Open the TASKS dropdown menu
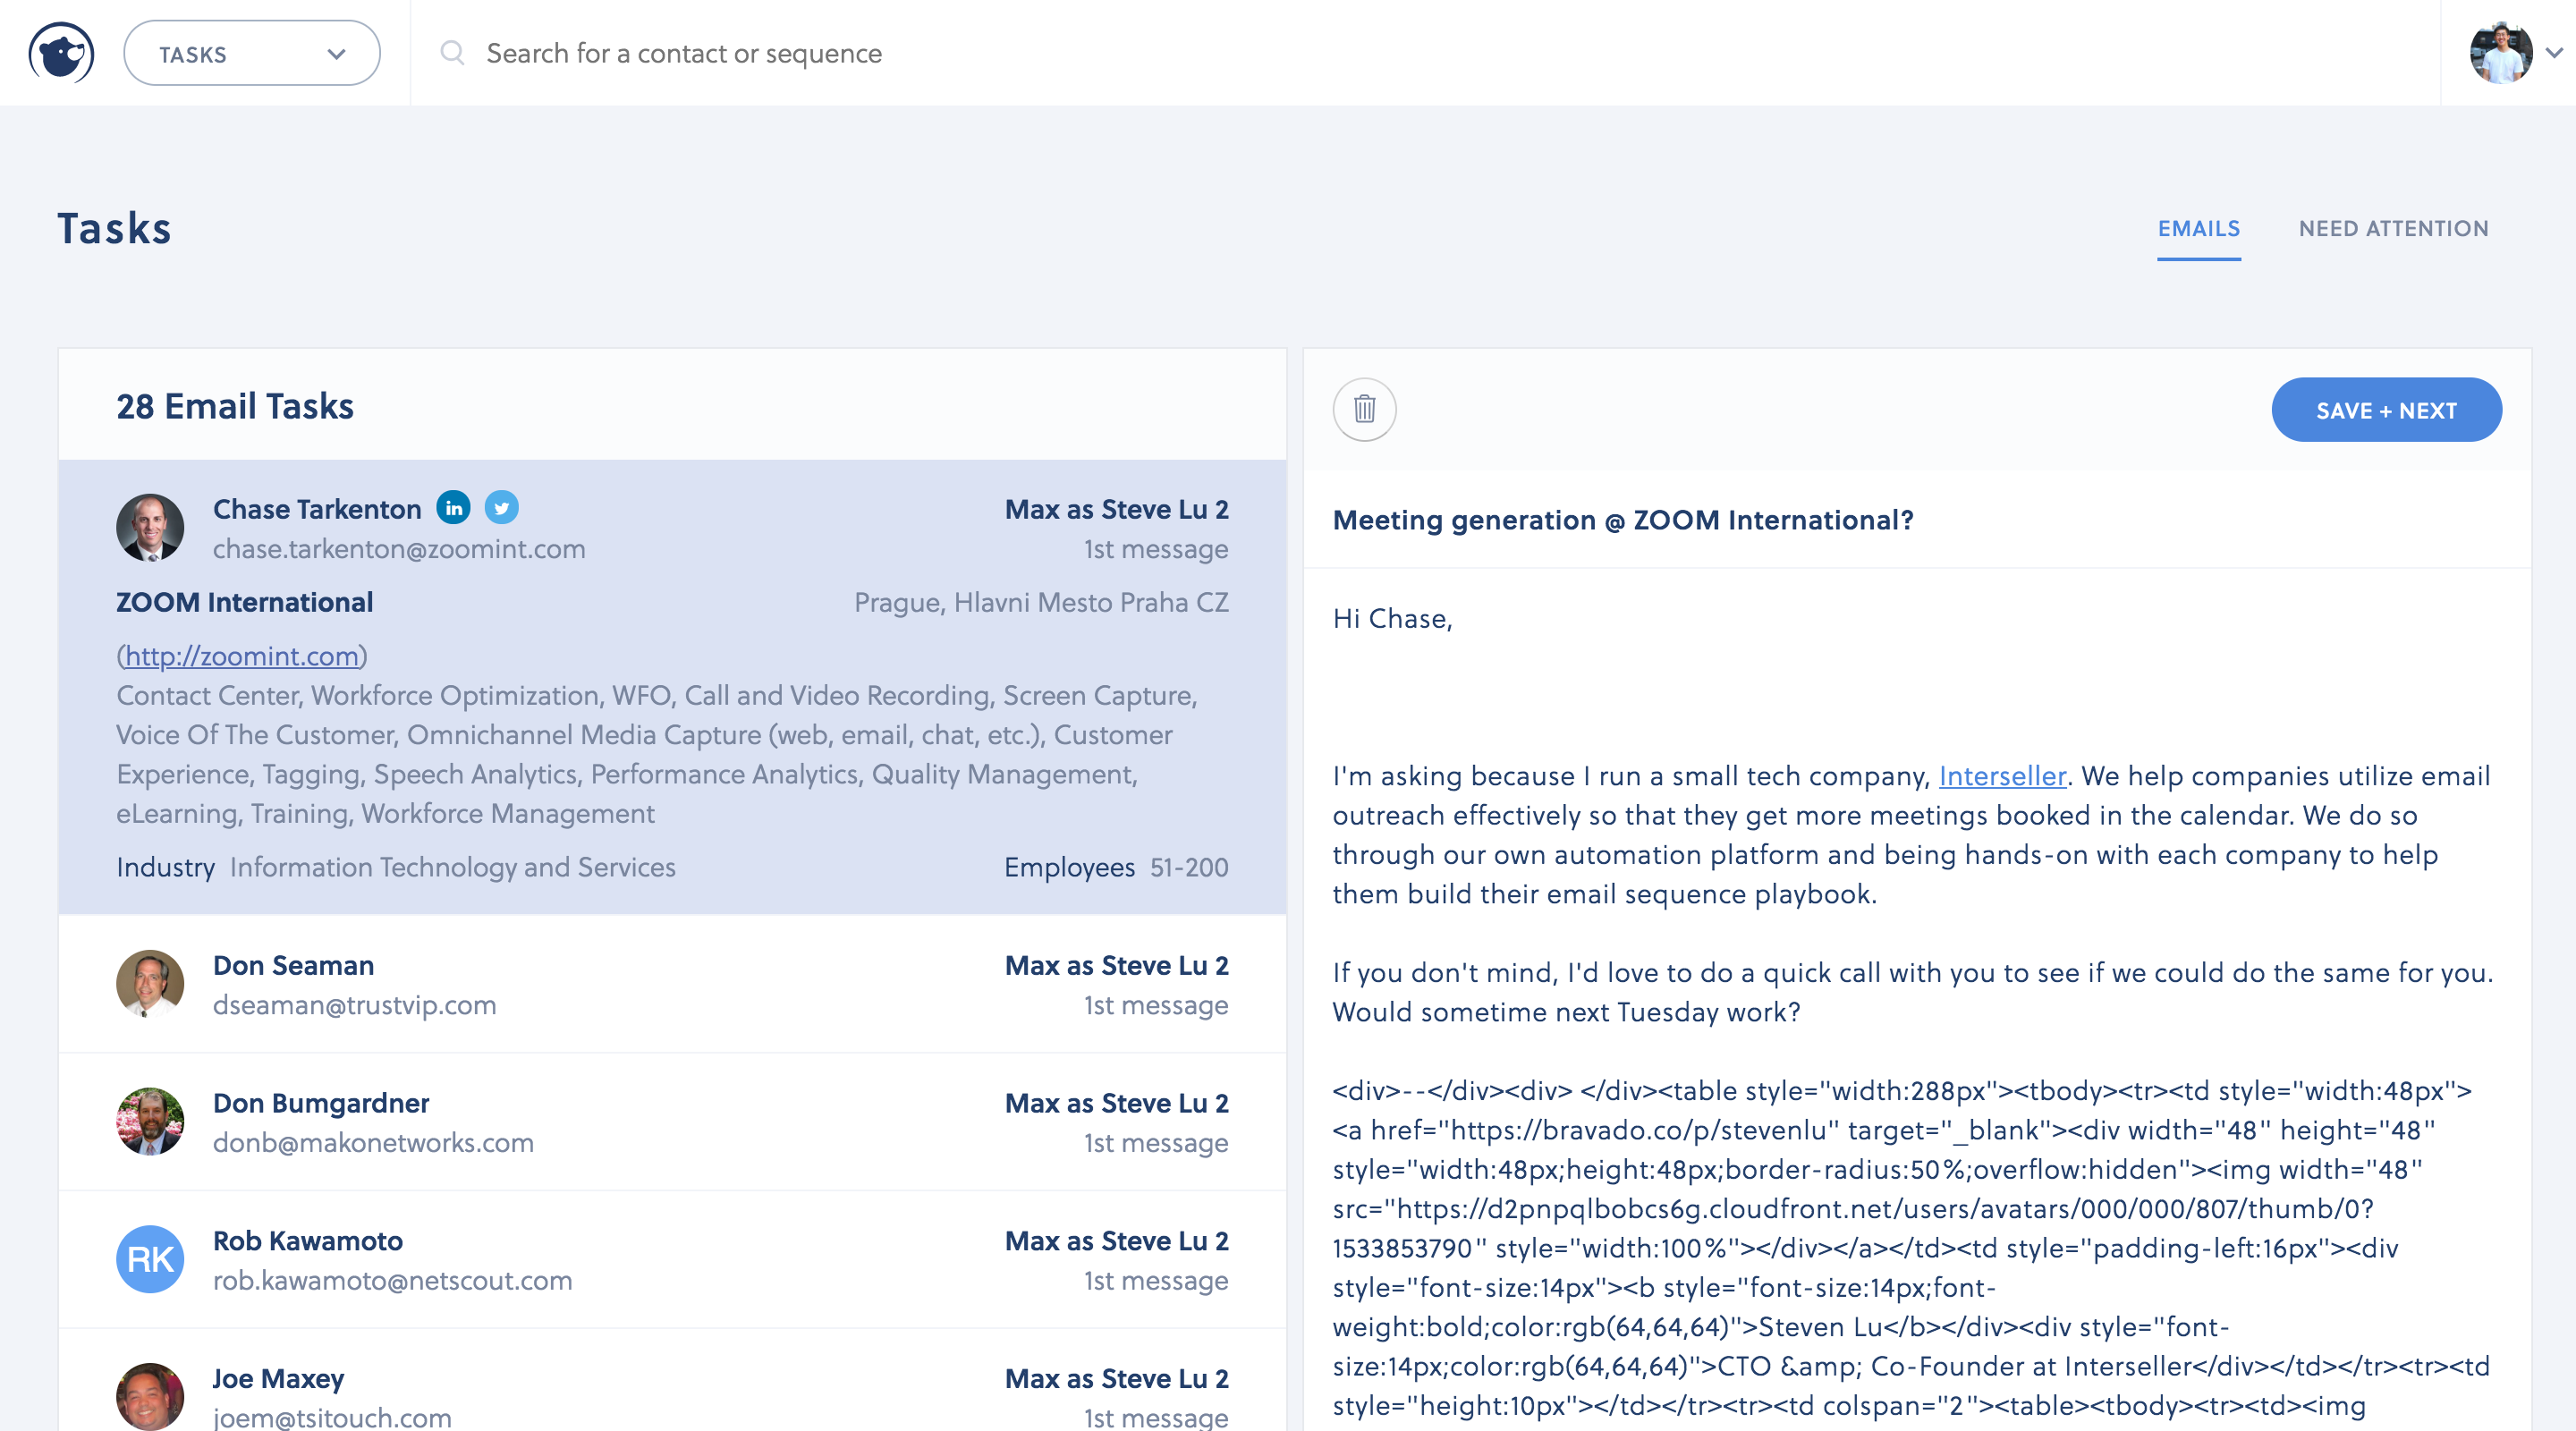The height and width of the screenshot is (1431, 2576). point(251,53)
